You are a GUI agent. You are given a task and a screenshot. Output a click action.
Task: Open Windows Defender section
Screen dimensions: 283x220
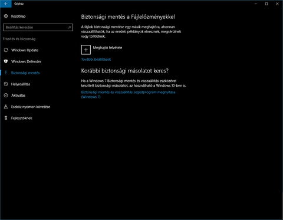coord(26,61)
